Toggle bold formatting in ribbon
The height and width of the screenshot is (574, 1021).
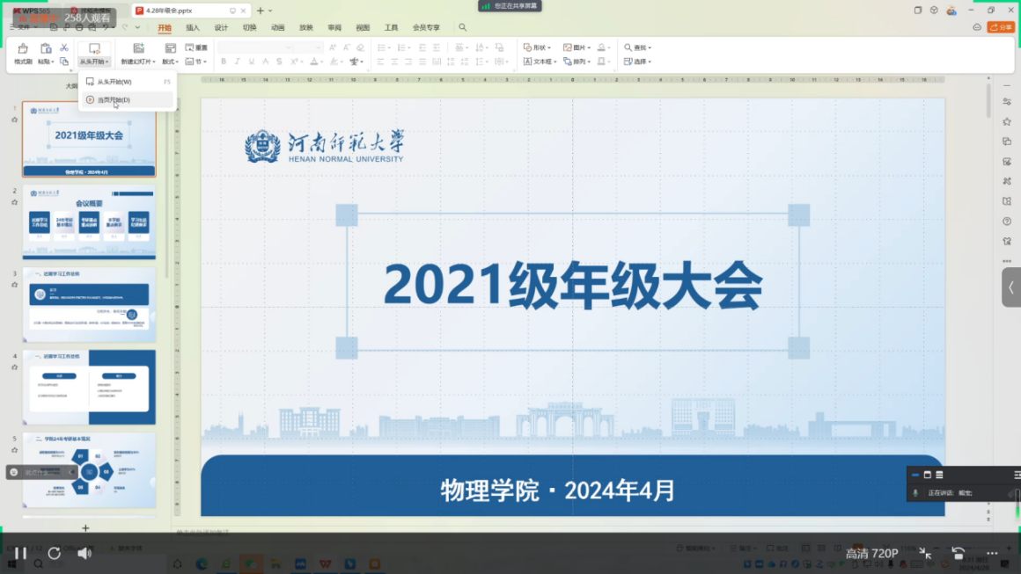point(224,62)
